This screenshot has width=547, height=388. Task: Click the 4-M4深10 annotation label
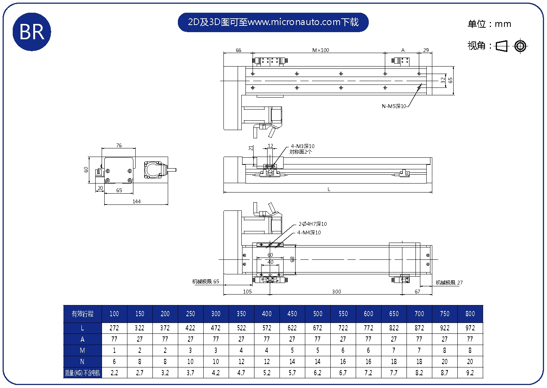tap(309, 233)
